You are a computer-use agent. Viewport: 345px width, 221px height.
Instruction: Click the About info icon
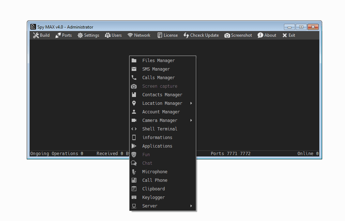(x=260, y=35)
